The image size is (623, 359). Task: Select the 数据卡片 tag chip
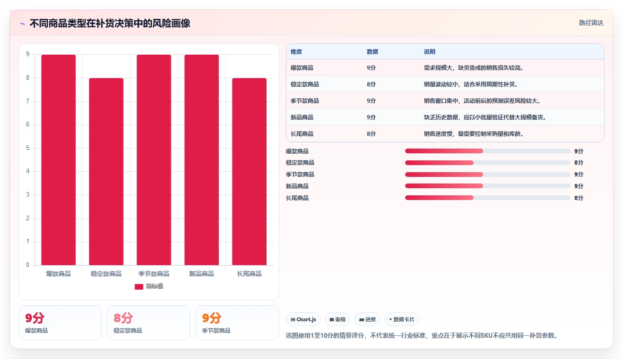pyautogui.click(x=402, y=319)
